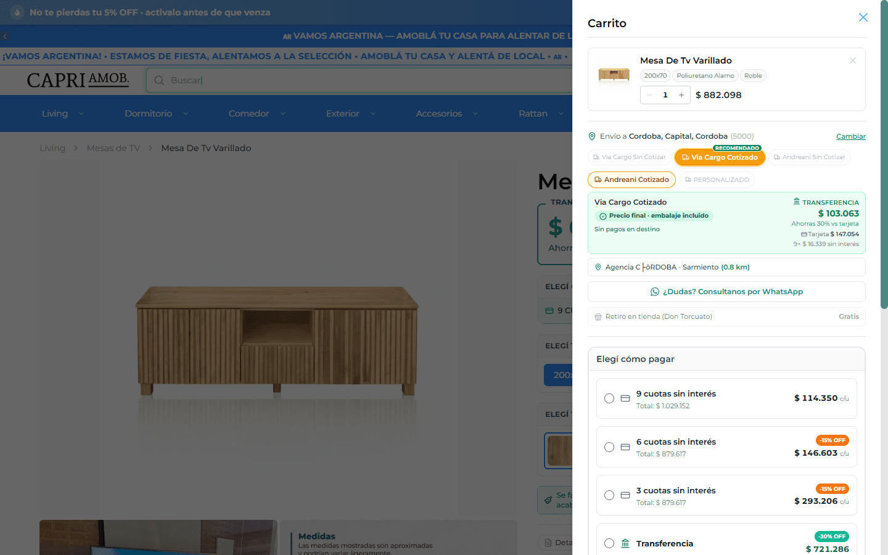Click the main product image of TV table
888x555 pixels.
278,338
